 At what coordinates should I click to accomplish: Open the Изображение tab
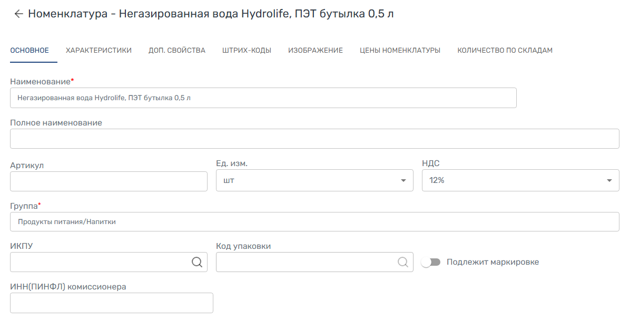pos(316,51)
